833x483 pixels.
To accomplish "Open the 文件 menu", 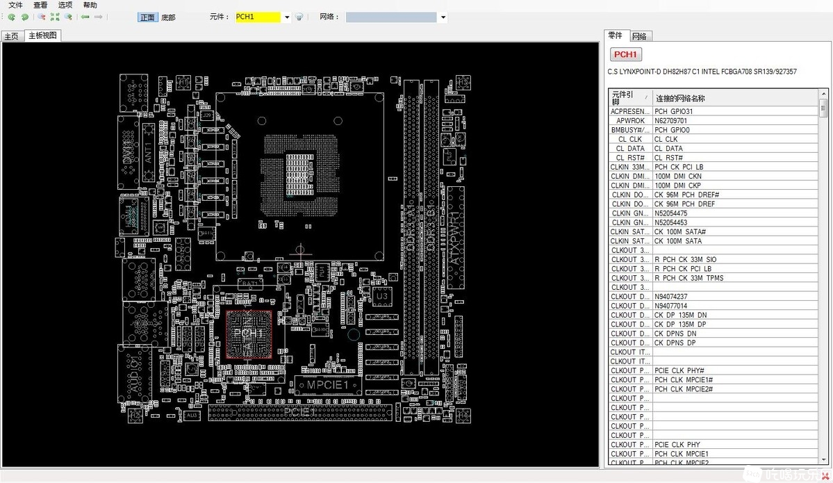I will 15,5.
